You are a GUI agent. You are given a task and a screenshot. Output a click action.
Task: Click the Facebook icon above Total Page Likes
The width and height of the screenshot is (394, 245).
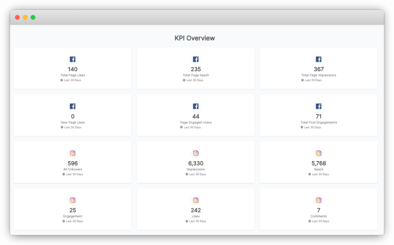[73, 59]
